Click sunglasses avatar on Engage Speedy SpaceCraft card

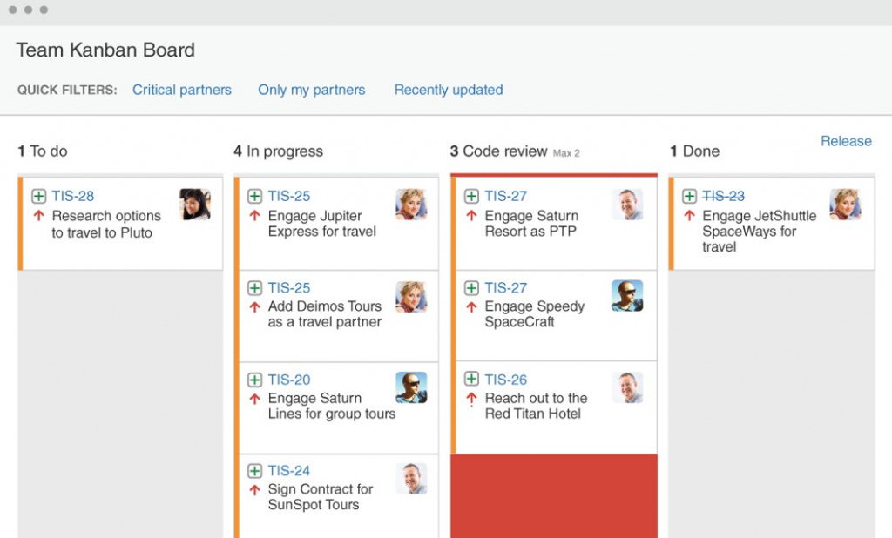pyautogui.click(x=627, y=296)
